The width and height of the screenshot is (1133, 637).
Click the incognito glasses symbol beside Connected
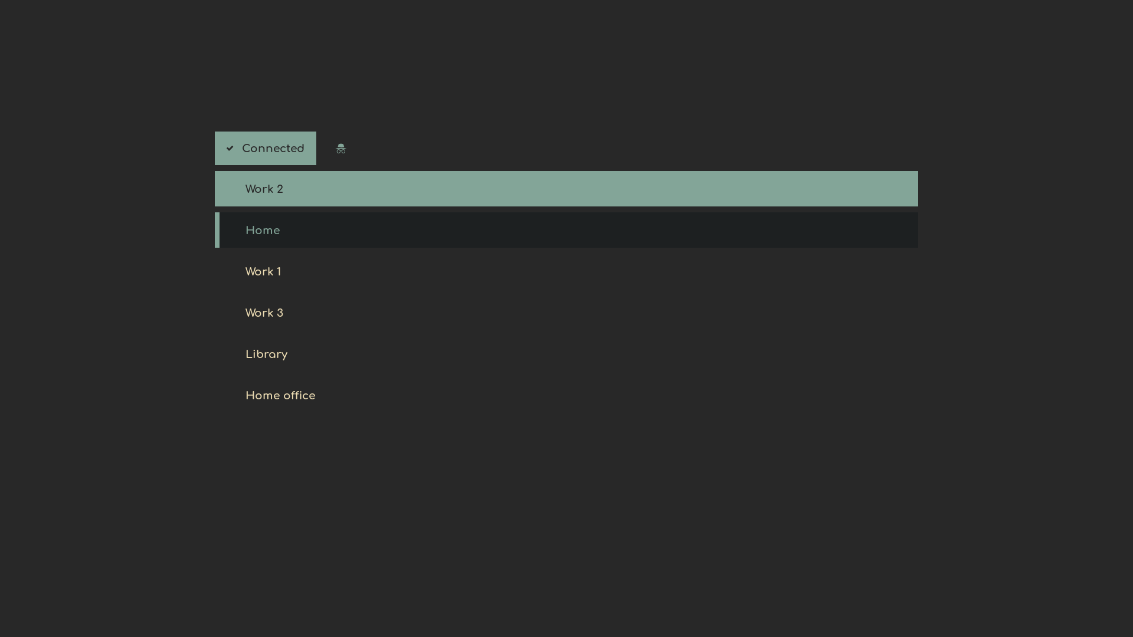pos(340,148)
